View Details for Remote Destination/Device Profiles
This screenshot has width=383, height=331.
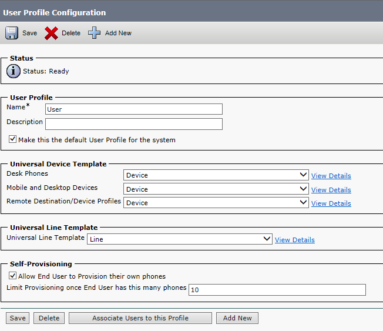pos(331,203)
